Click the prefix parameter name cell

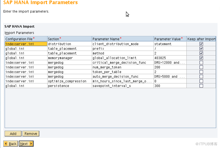tap(123, 49)
